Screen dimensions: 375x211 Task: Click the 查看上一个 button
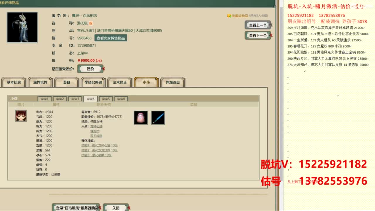pyautogui.click(x=258, y=25)
